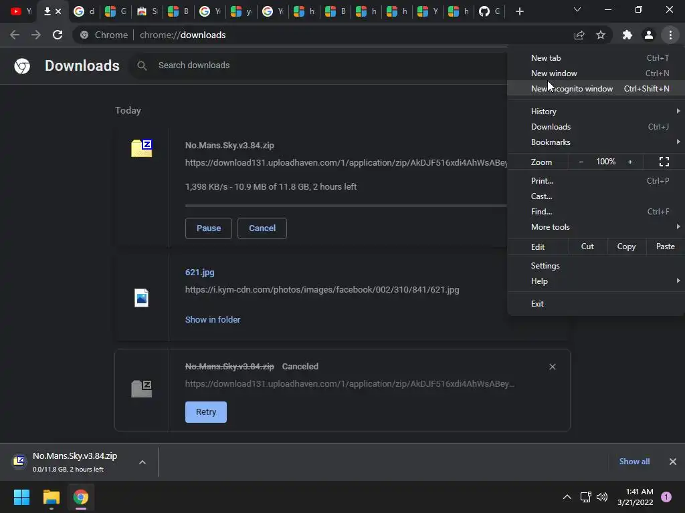This screenshot has width=685, height=513.
Task: Open the profile avatar icon
Action: 649,35
